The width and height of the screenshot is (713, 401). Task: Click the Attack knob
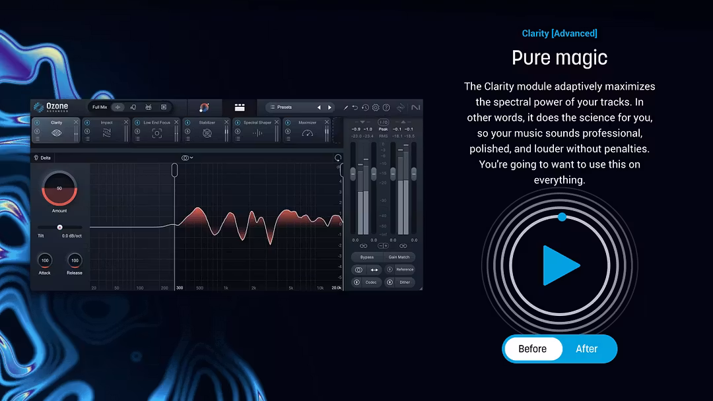[45, 261]
